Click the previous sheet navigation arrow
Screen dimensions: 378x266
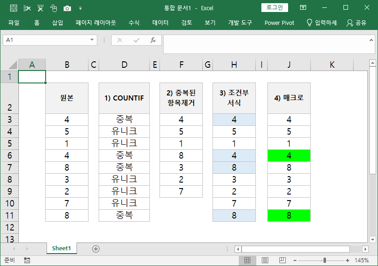pos(14,248)
